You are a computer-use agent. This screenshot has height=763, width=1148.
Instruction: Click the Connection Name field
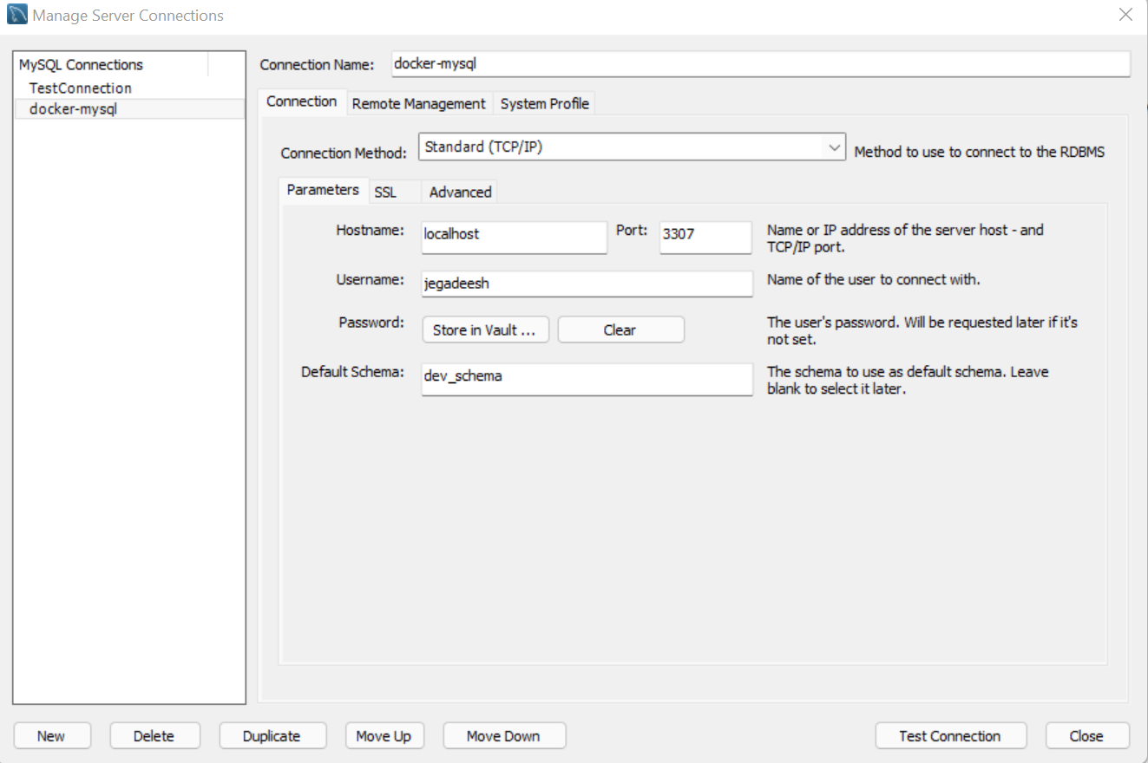[x=760, y=63]
